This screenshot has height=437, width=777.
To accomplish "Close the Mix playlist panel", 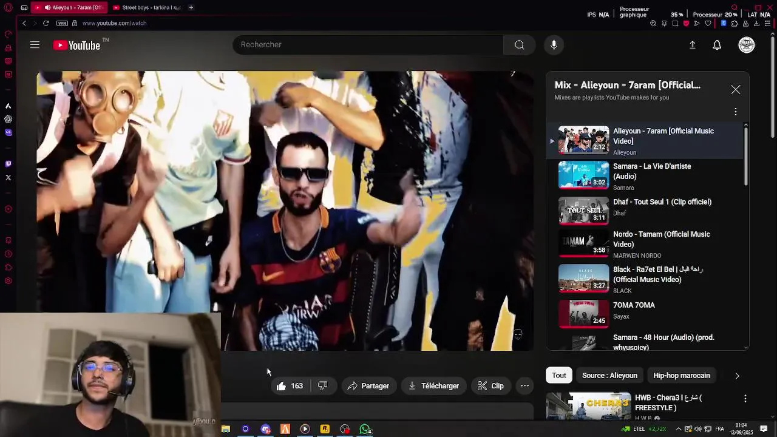I will coord(736,90).
